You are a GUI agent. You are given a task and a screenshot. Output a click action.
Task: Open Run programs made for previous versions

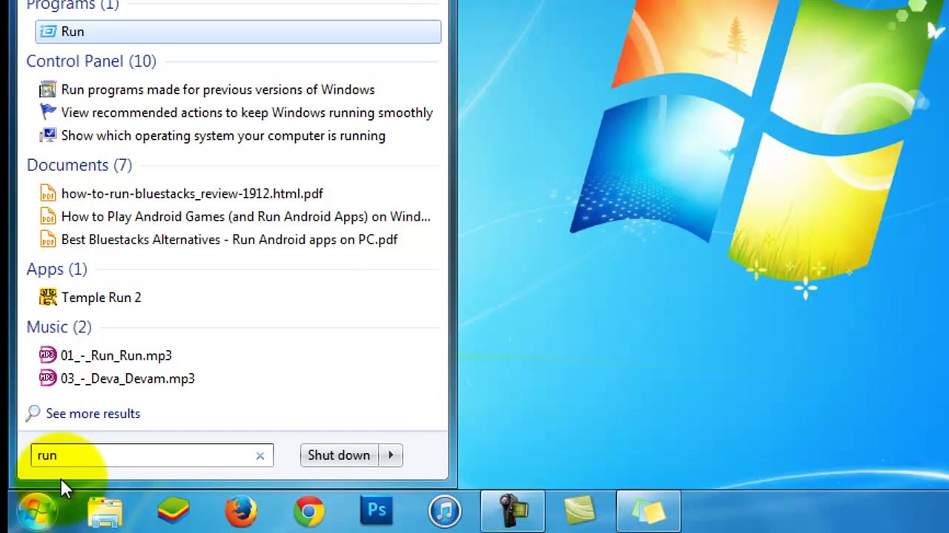point(218,90)
